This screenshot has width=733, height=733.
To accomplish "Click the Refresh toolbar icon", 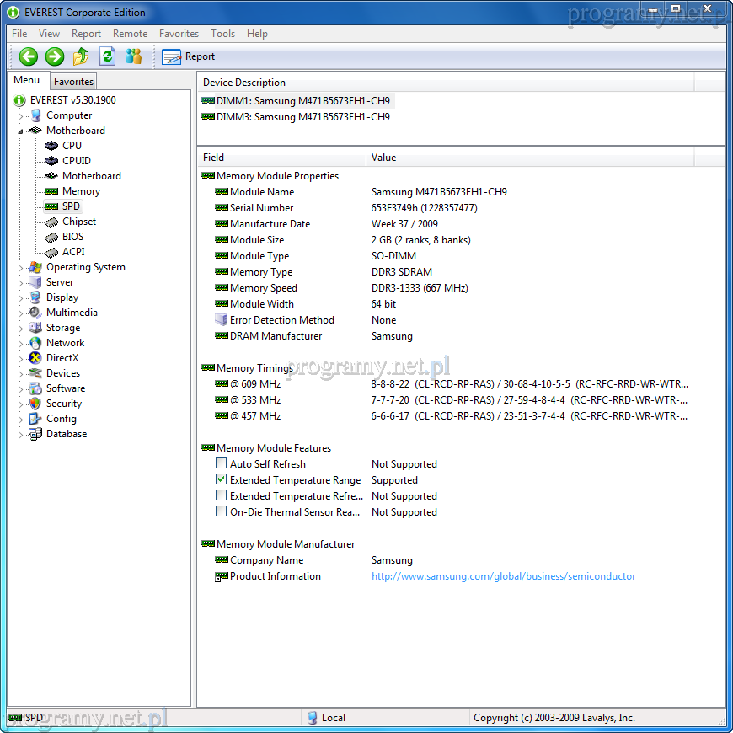I will point(107,56).
